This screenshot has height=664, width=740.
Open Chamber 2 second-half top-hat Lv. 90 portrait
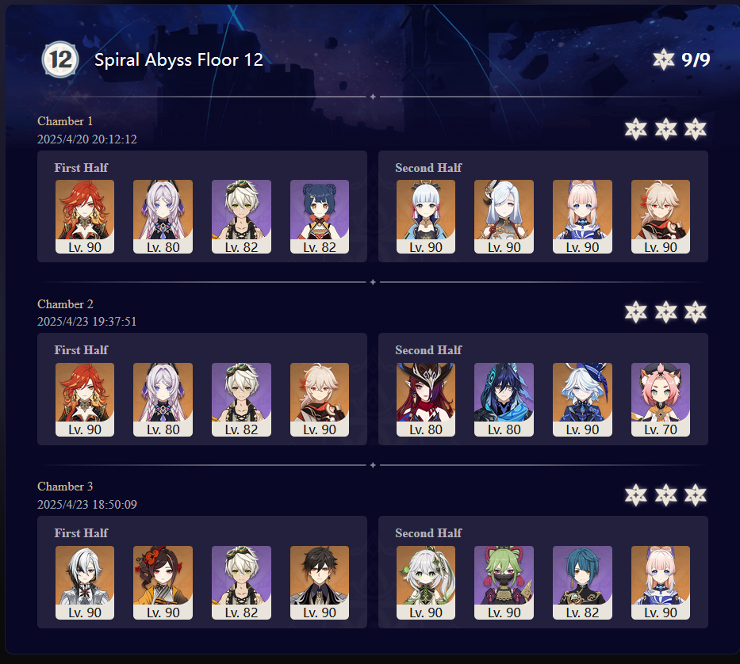coord(582,399)
